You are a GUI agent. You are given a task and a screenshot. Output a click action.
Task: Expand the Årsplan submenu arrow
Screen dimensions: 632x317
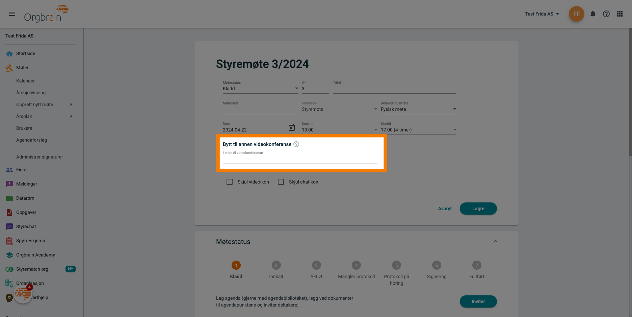click(71, 116)
